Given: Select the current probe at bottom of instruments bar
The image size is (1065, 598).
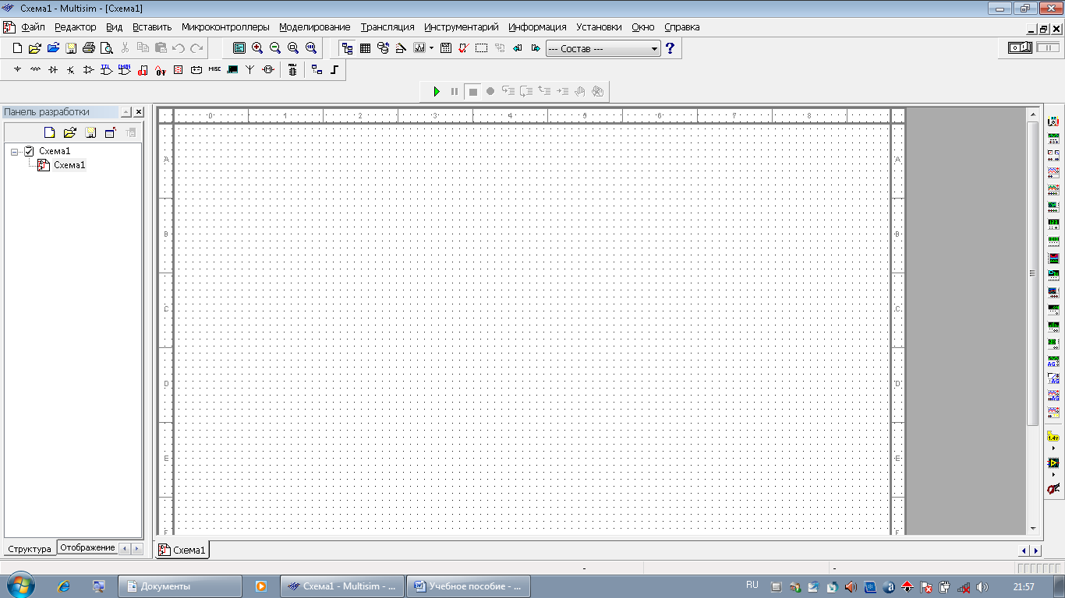Looking at the screenshot, I should coord(1053,489).
